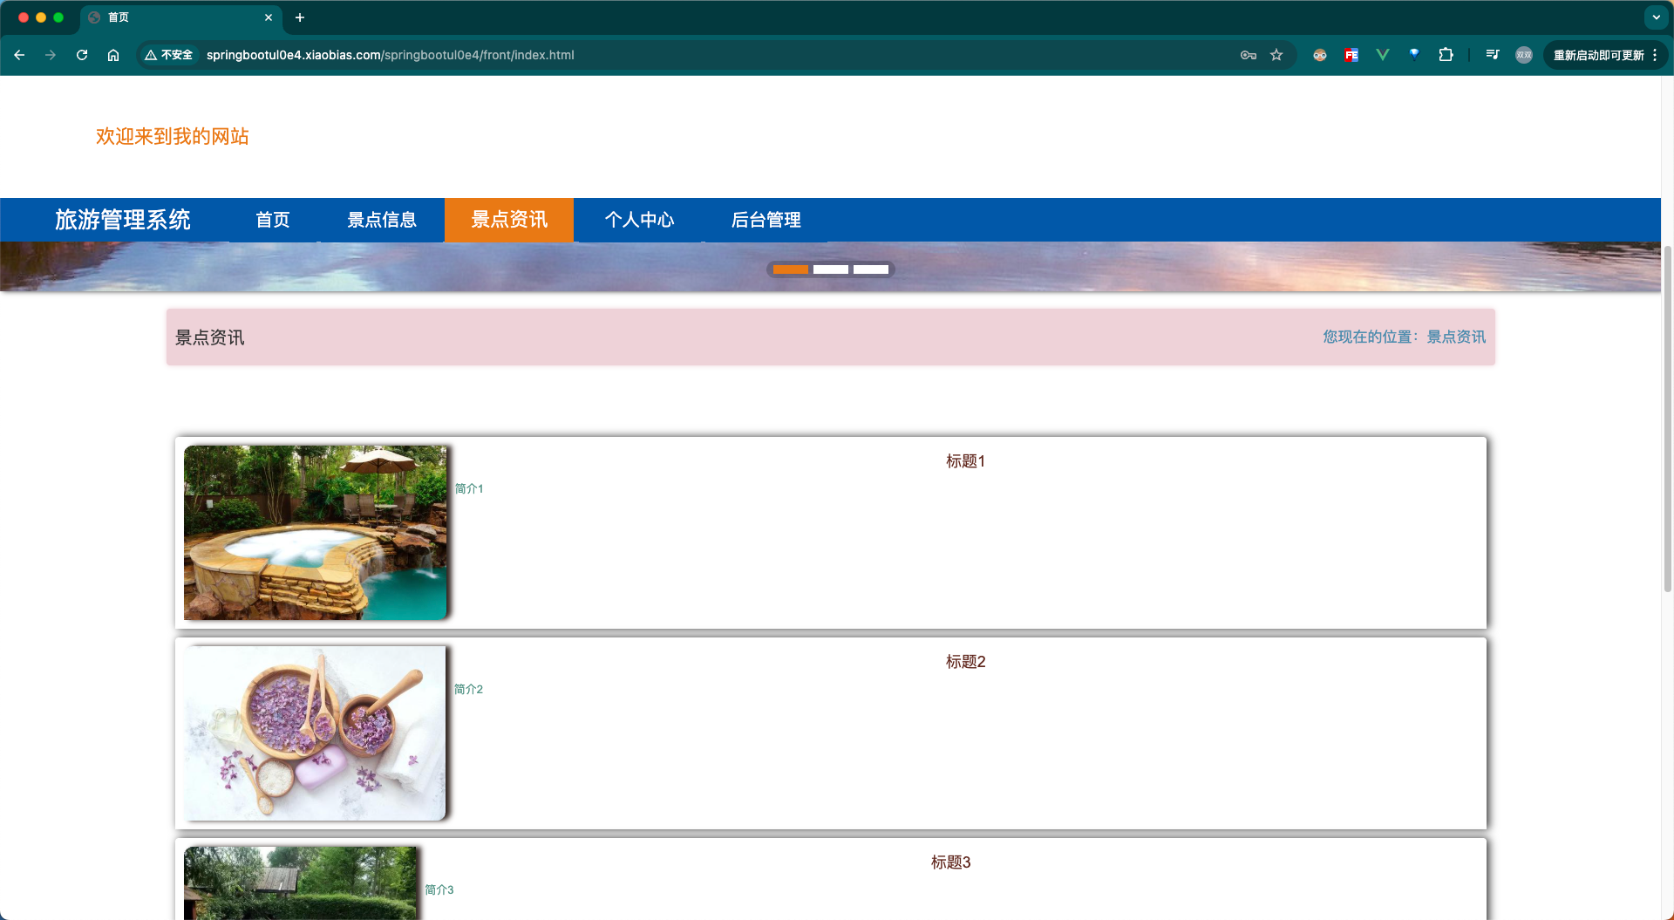Click the green garden cottage thumbnail
Screen dimensions: 1674x920
[300, 883]
